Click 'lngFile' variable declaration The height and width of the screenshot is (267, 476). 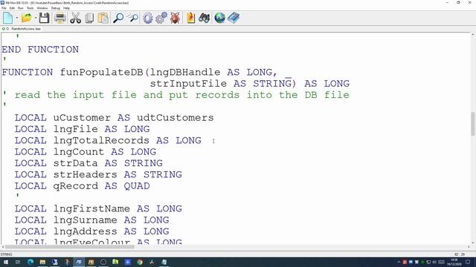[x=76, y=129]
